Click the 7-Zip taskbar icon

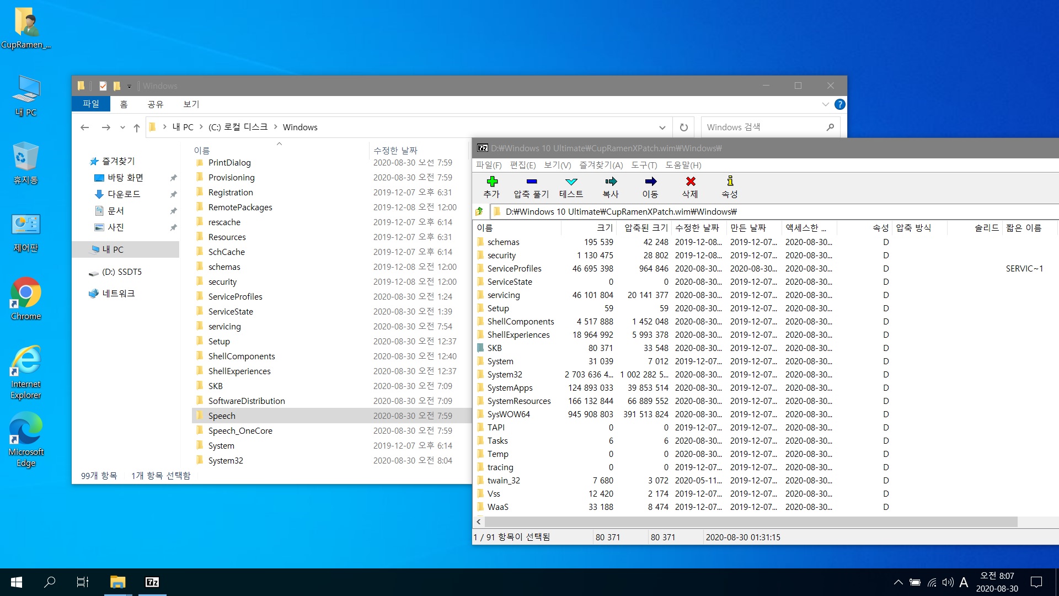pos(152,582)
